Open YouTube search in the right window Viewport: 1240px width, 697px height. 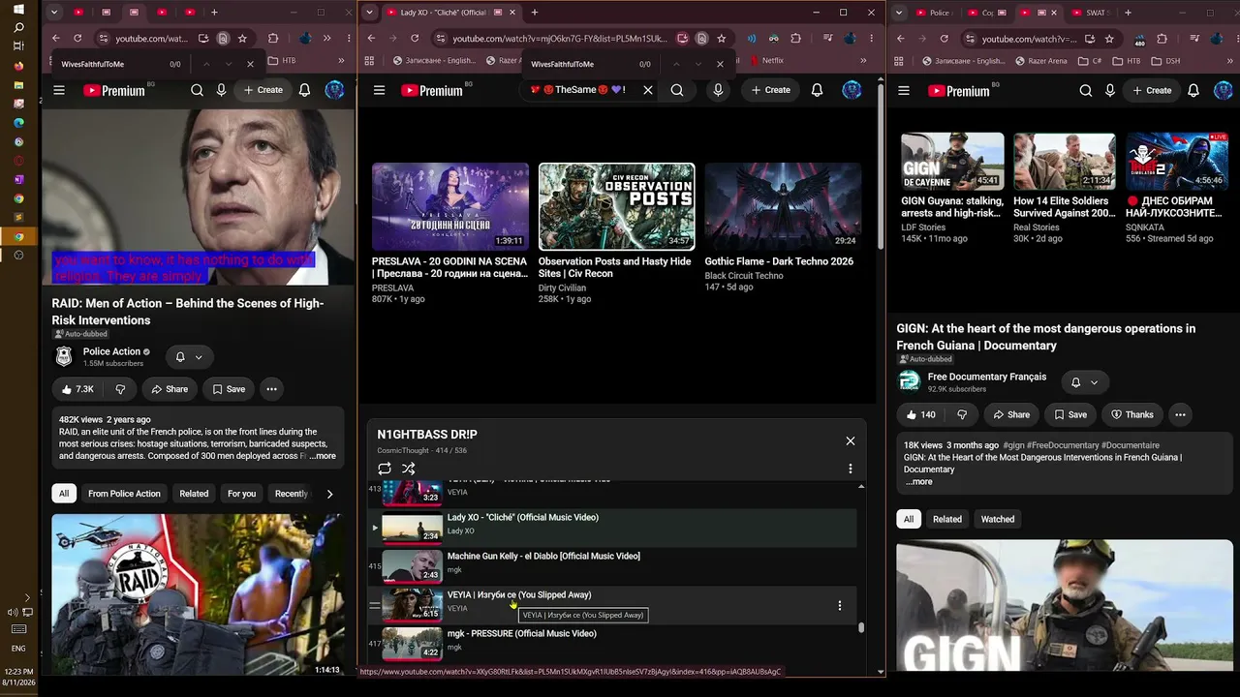point(1086,90)
